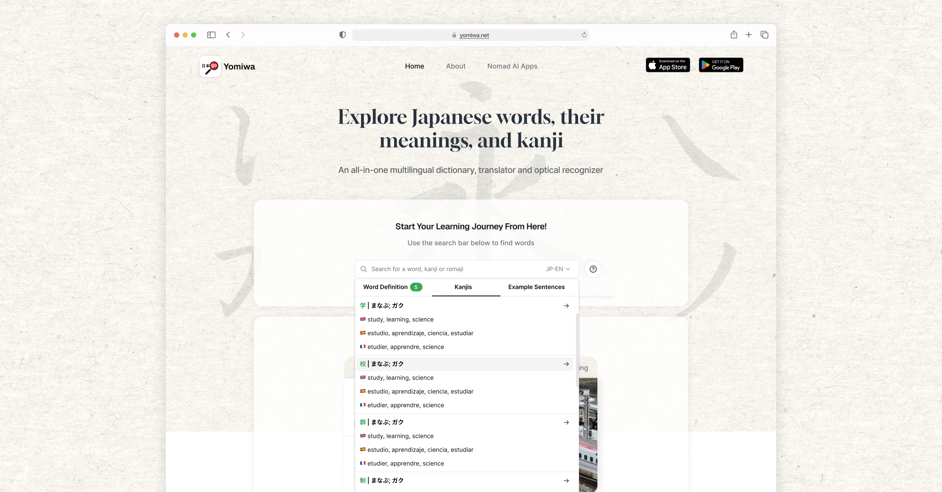Click the results list scrollbar
The height and width of the screenshot is (492, 942).
(577, 349)
